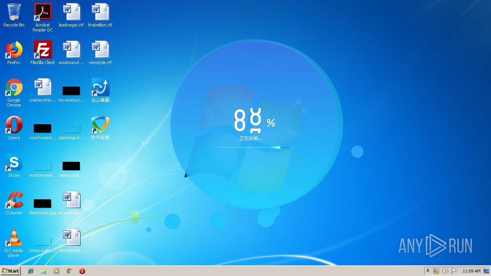This screenshot has width=491, height=276.
Task: Open the Recycle Bin icon
Action: [x=14, y=16]
